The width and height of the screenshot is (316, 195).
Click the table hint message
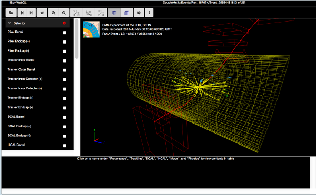[155, 158]
